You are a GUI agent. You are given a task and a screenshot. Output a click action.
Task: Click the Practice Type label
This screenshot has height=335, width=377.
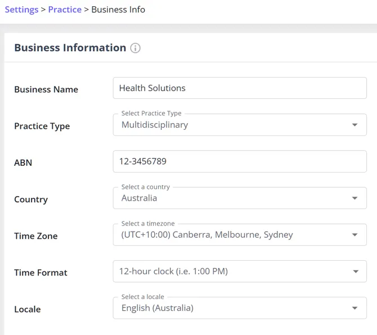[x=42, y=126]
